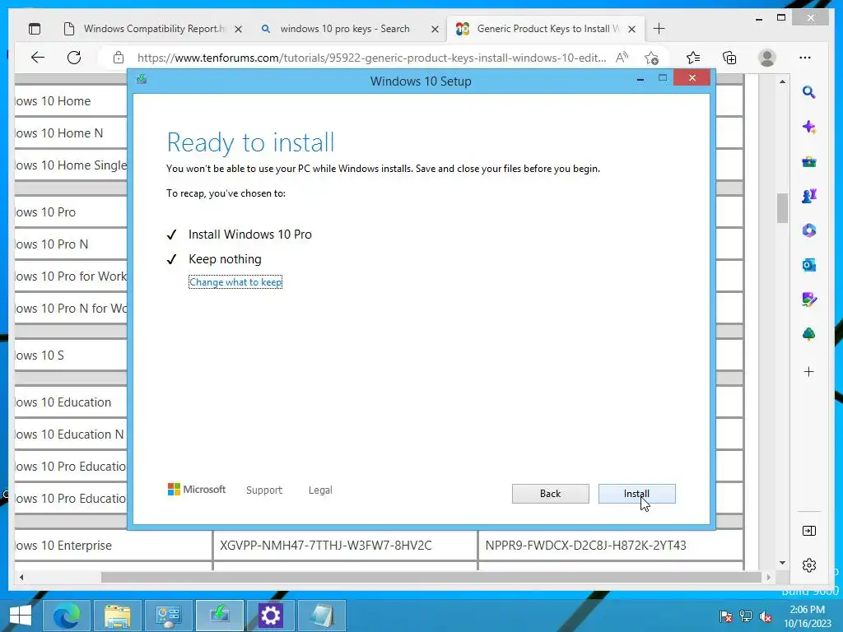This screenshot has width=843, height=632.
Task: Switch to windows 10 pro keys Search tab
Action: 344,29
